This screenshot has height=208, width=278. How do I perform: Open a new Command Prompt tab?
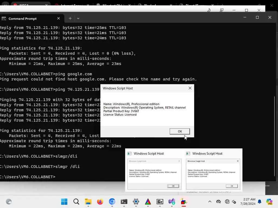(70, 18)
